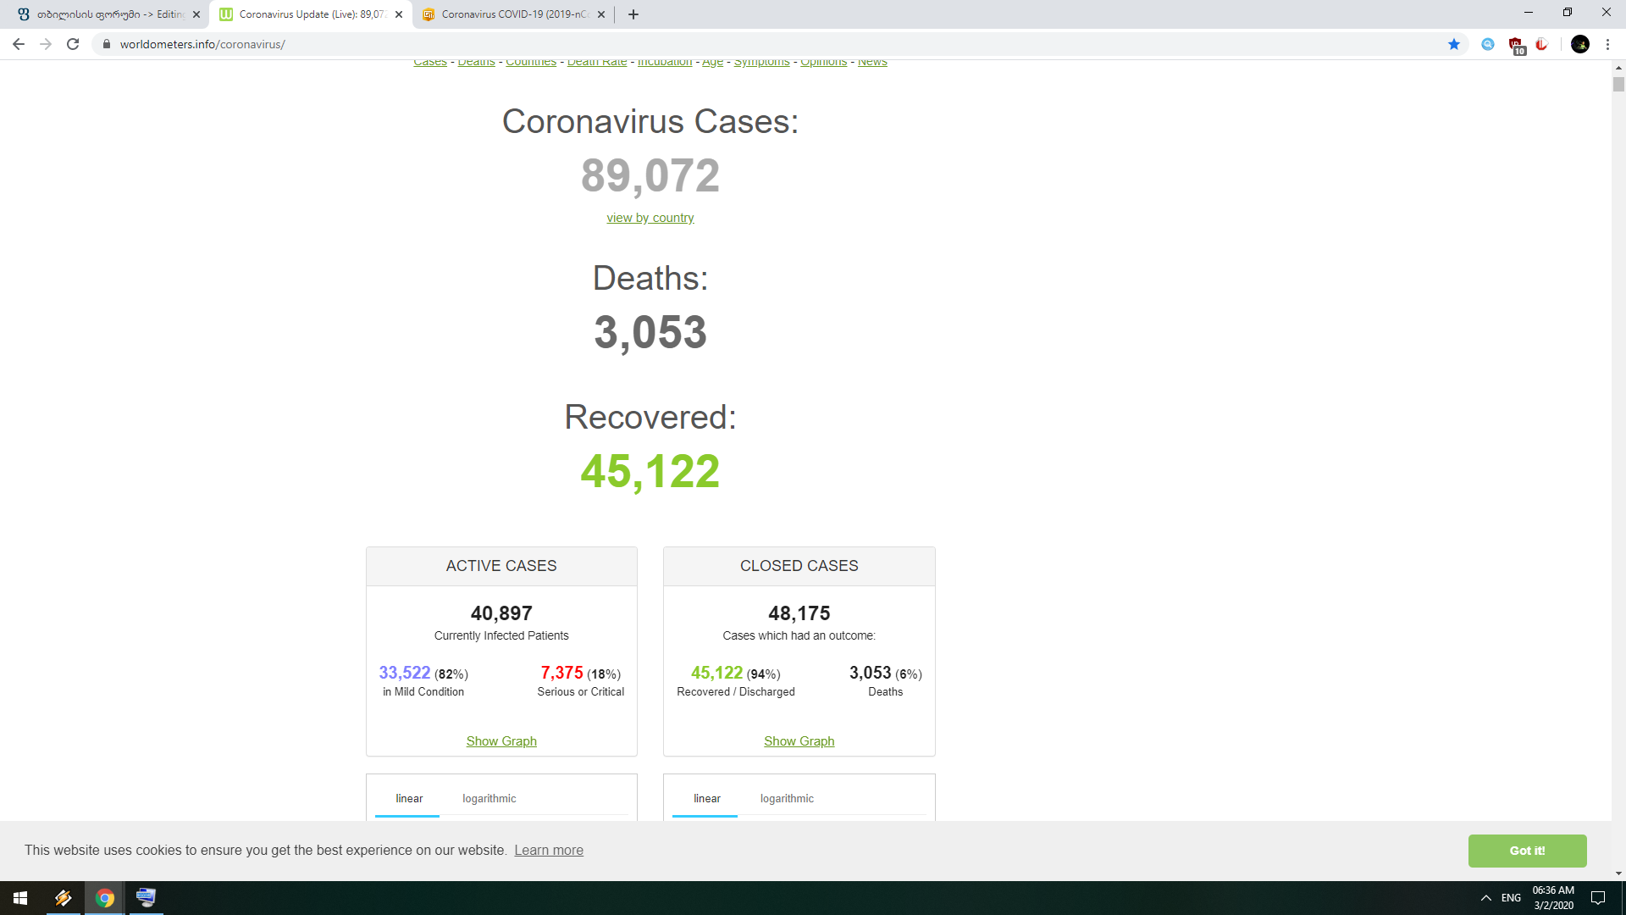The width and height of the screenshot is (1626, 915).
Task: Click the view by country link
Action: coord(650,218)
